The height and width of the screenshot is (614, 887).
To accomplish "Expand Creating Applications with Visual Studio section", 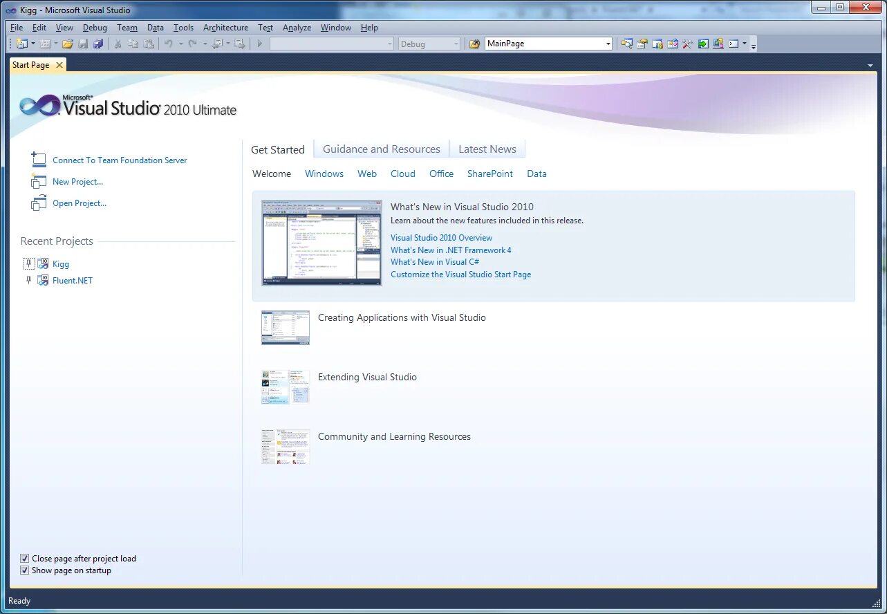I will coord(402,318).
